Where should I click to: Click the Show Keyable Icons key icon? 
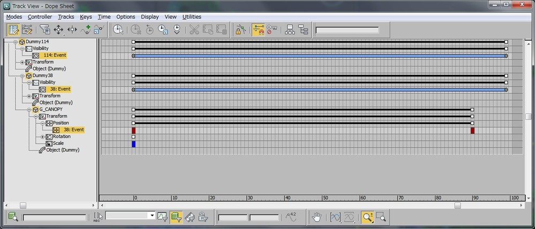tap(272, 29)
